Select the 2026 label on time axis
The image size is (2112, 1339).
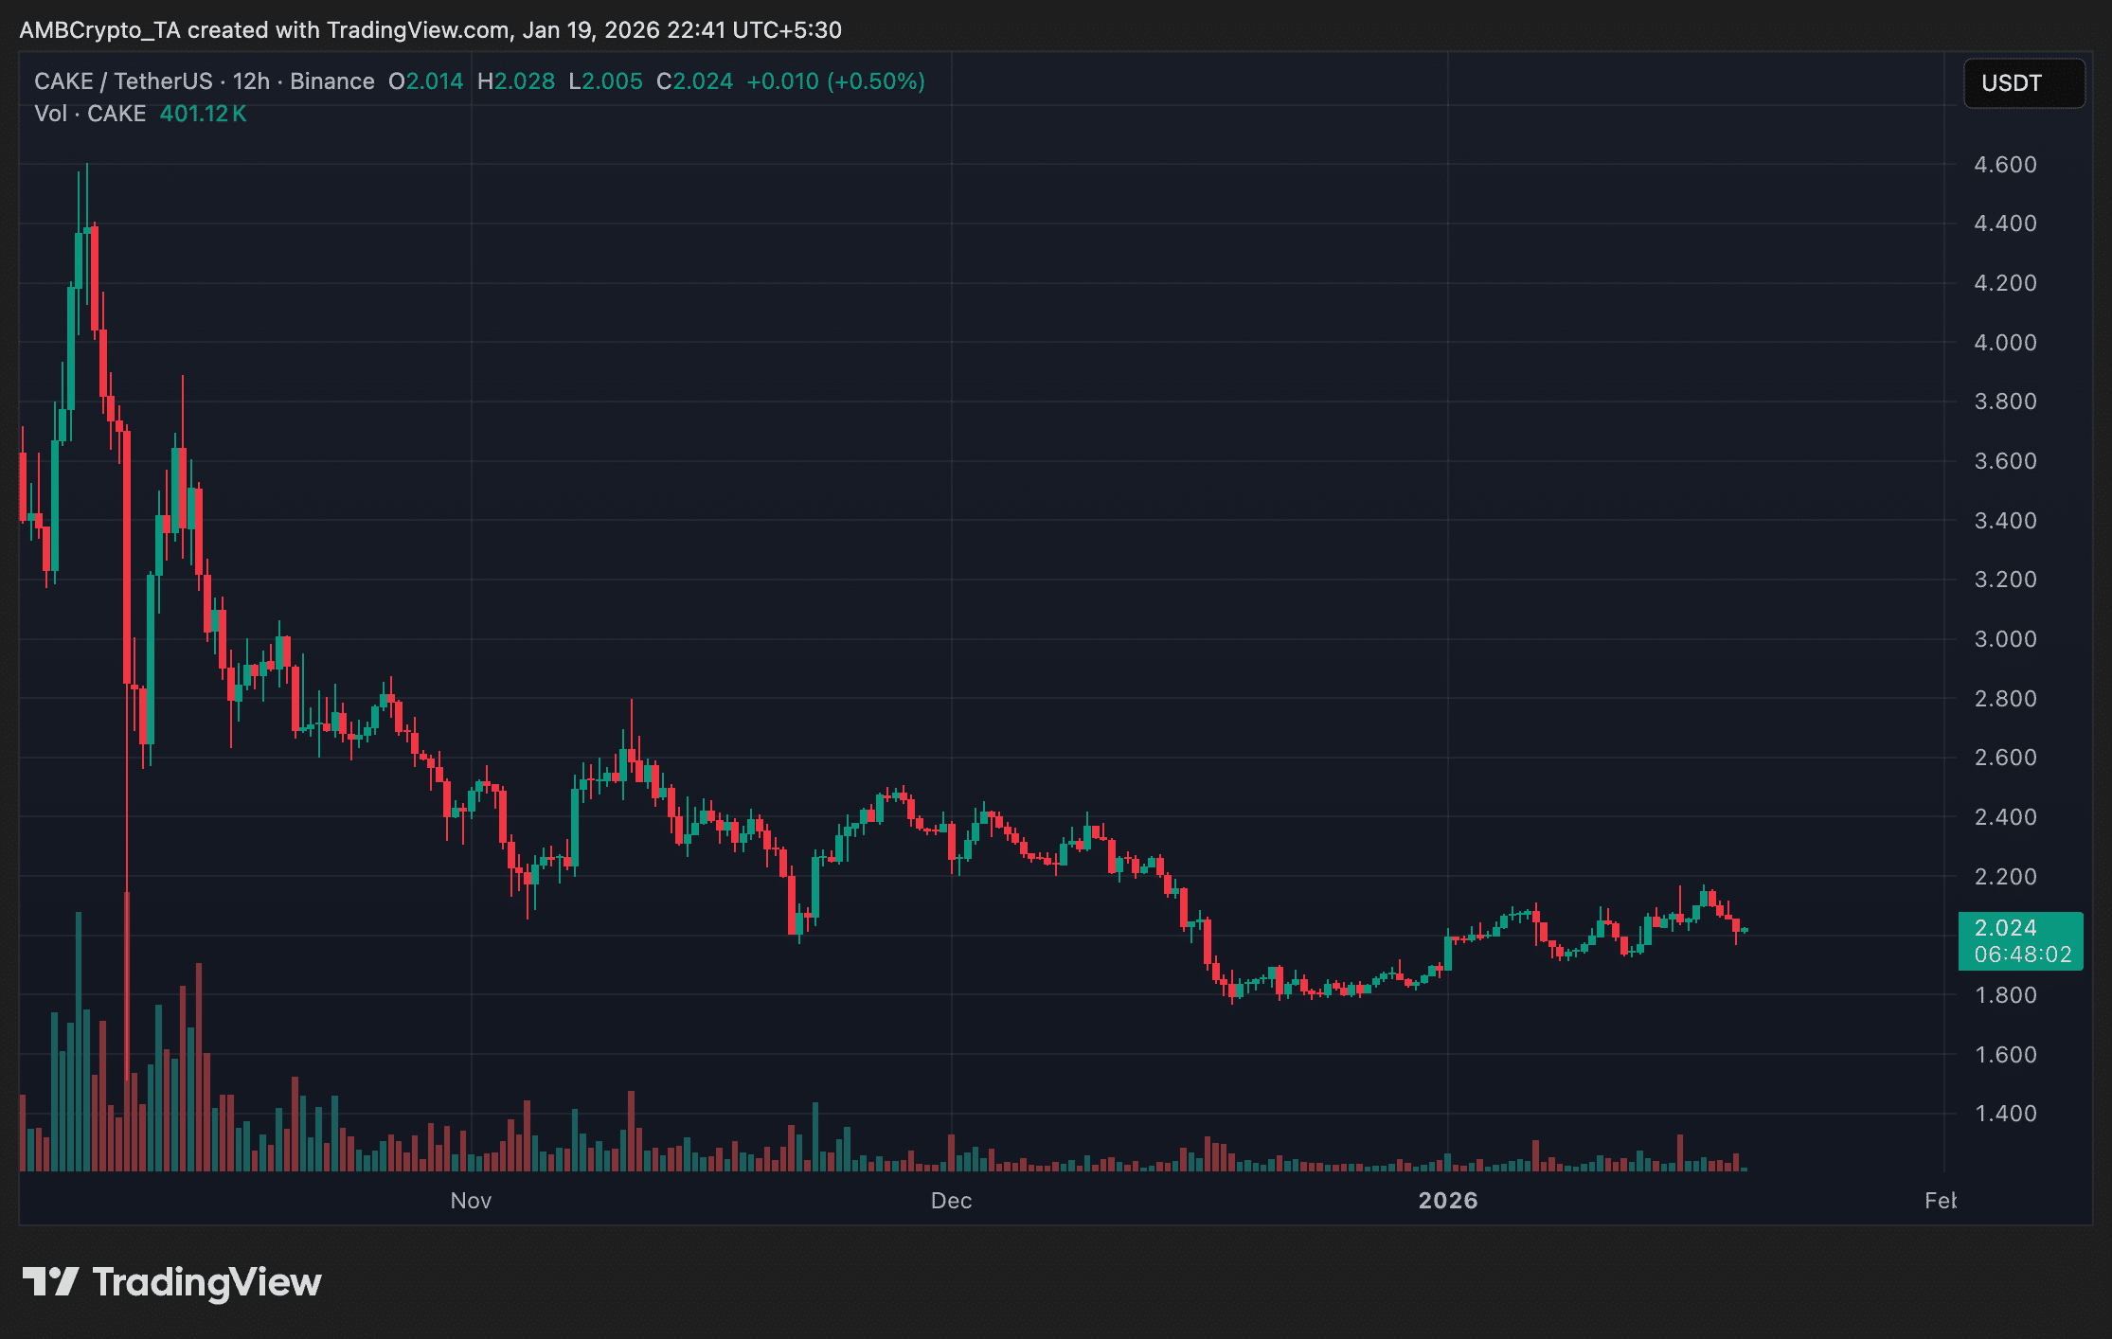[x=1447, y=1201]
